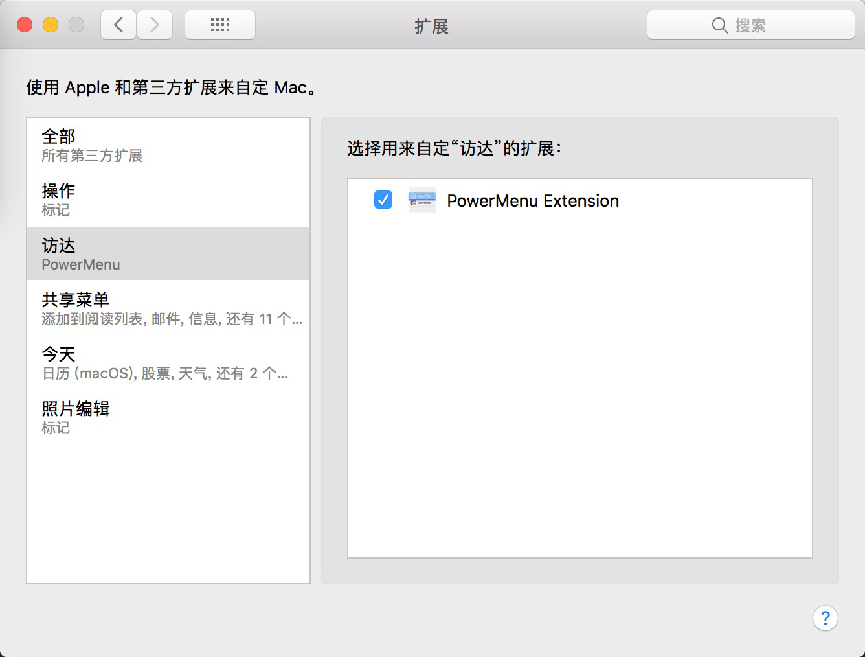Uncheck the PowerMenu Extension checkbox

[x=383, y=200]
